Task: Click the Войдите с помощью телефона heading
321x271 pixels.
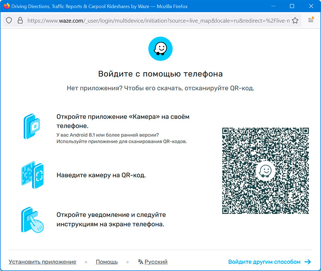Action: pos(160,74)
